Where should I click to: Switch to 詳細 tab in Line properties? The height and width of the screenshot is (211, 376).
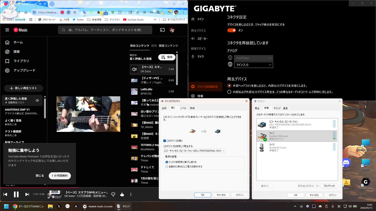pos(192,108)
